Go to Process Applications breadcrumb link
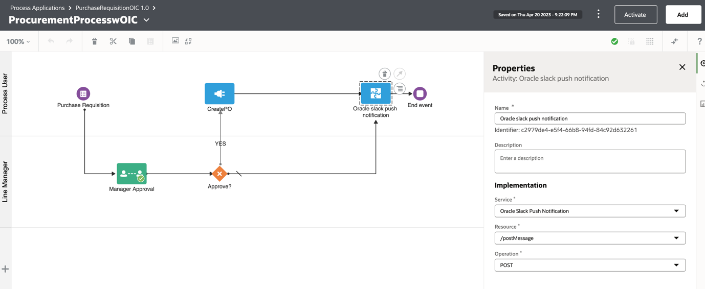Viewport: 705px width, 289px height. tap(37, 8)
